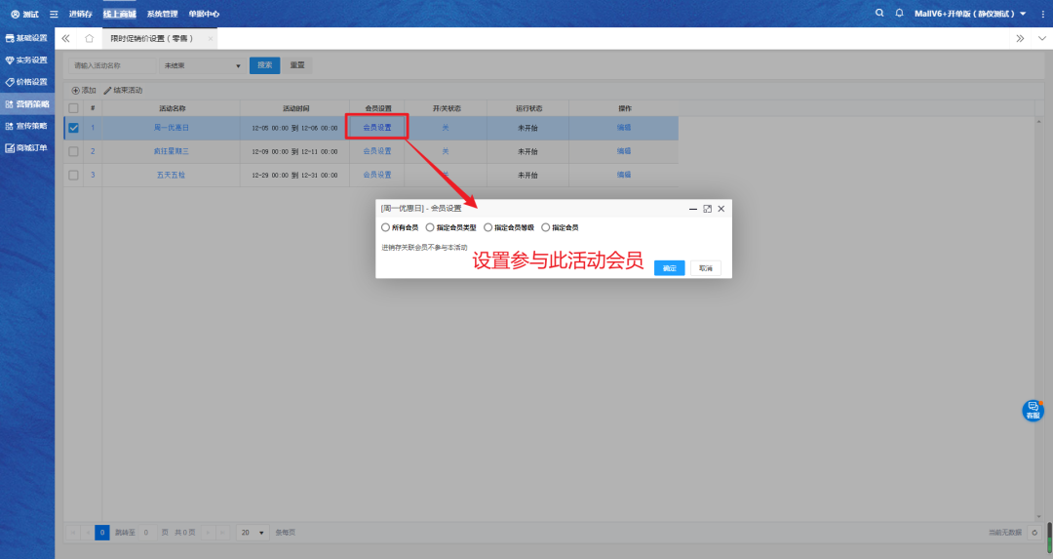Select the 指定会员等级 radio button
The height and width of the screenshot is (559, 1053).
488,227
